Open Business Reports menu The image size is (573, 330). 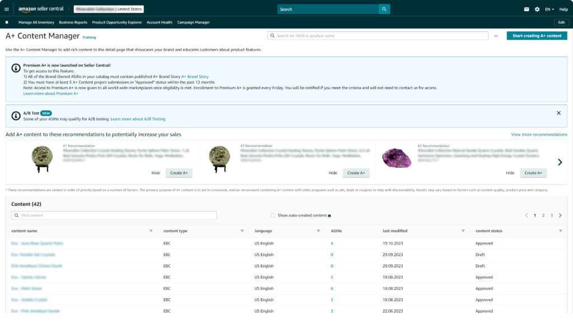(73, 22)
